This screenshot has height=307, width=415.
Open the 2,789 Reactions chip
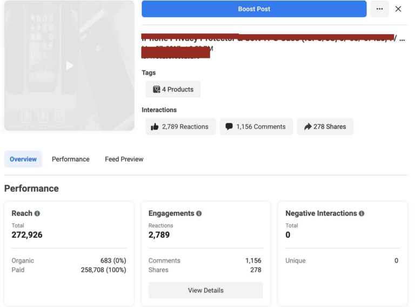pyautogui.click(x=181, y=126)
